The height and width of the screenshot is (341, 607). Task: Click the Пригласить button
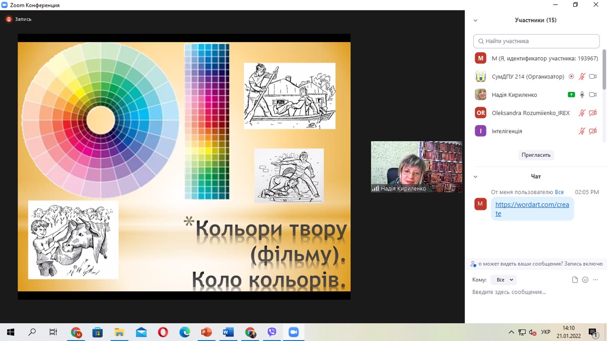click(x=536, y=155)
